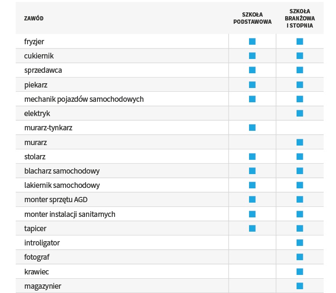Select the tapicer Szkoła Podstawowa blue marker
Image resolution: width=336 pixels, height=293 pixels.
click(x=252, y=228)
